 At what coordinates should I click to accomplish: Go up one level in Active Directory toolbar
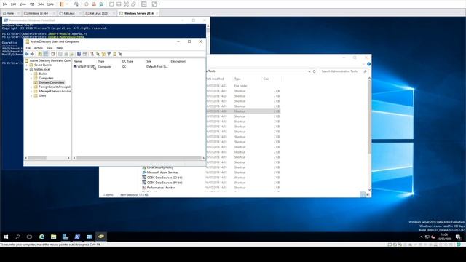click(x=39, y=54)
